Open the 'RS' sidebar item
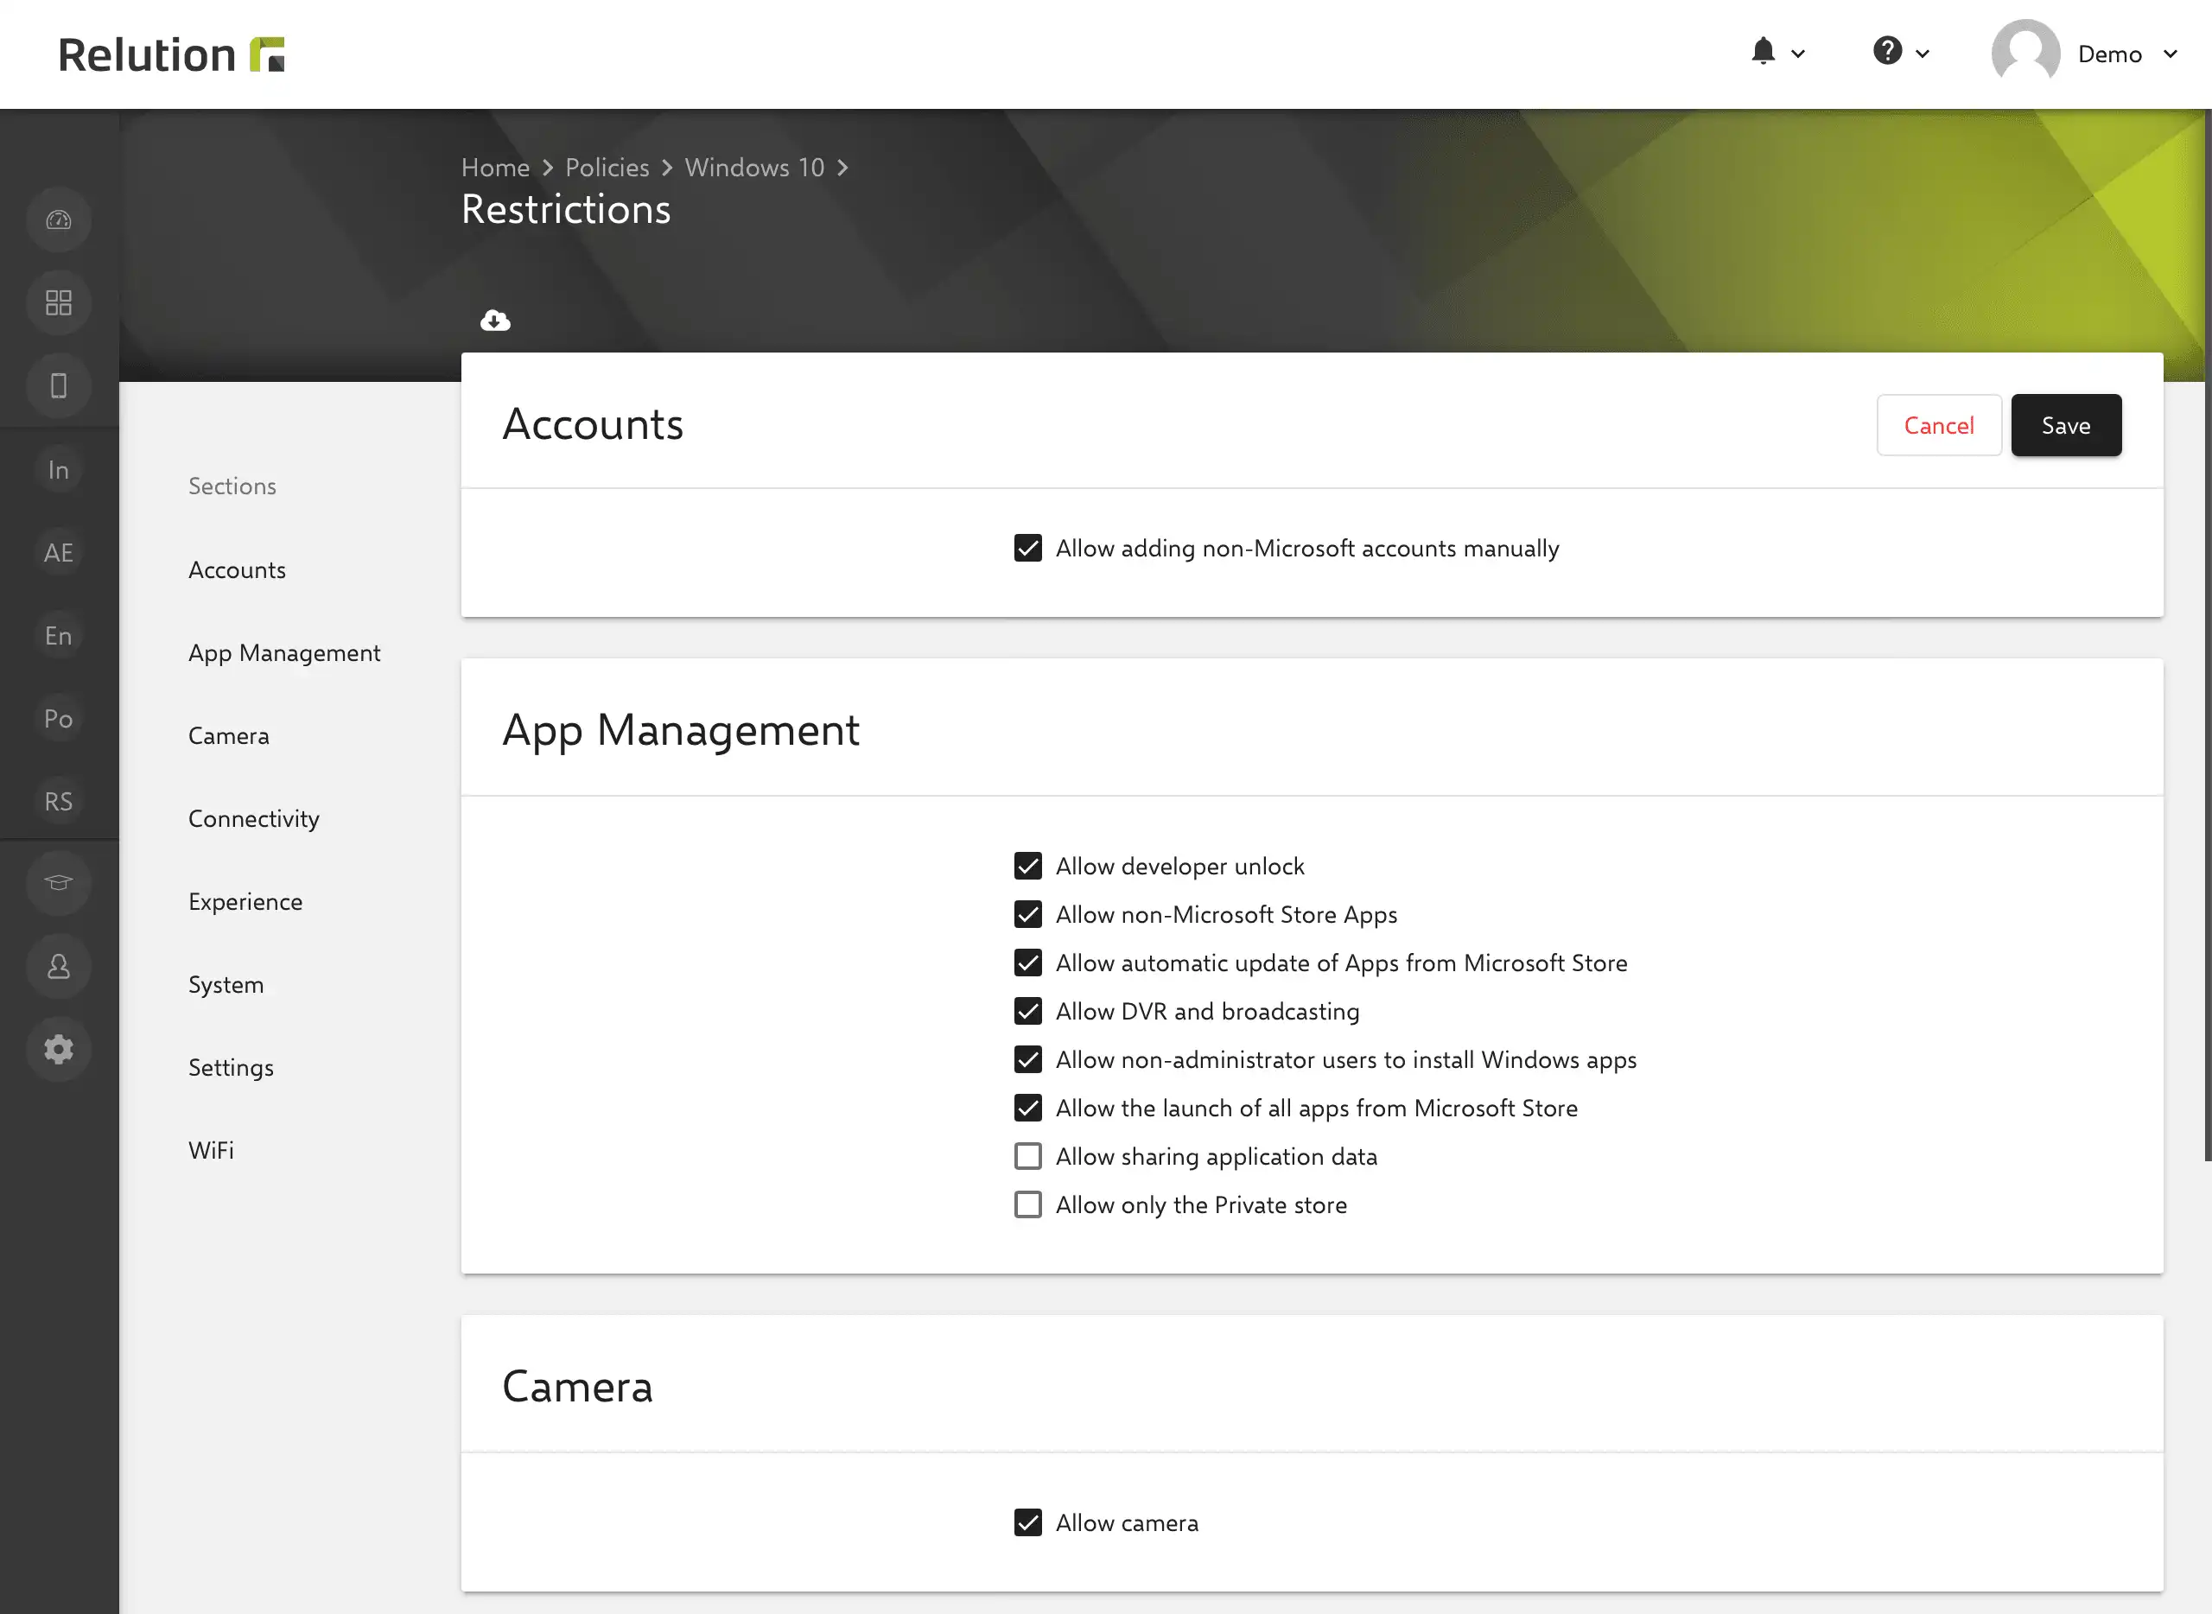 [x=59, y=802]
